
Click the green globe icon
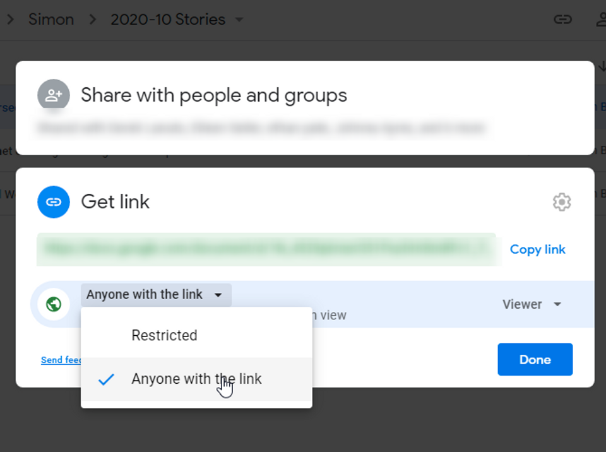[x=53, y=304]
